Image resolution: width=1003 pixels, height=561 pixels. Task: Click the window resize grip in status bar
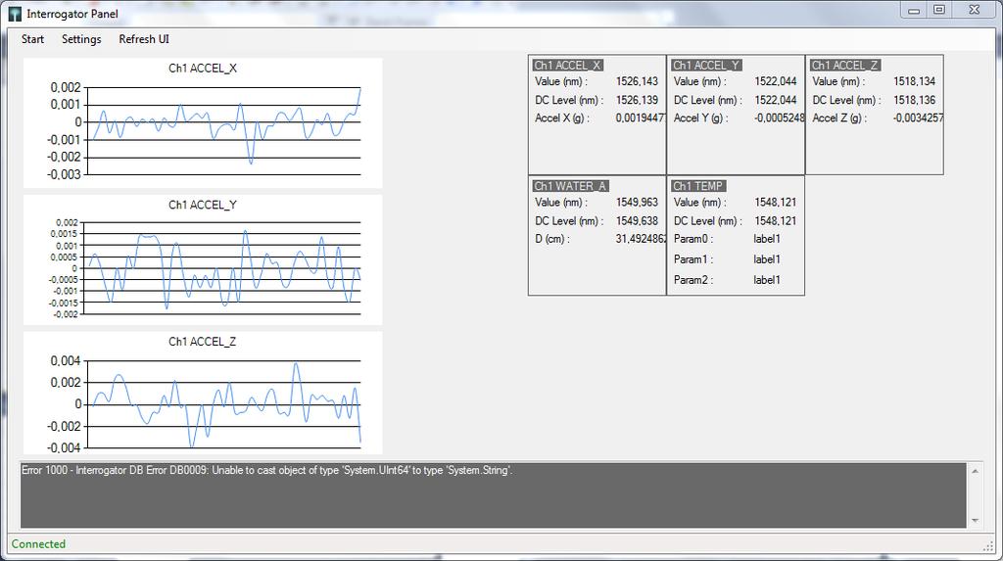click(x=988, y=545)
